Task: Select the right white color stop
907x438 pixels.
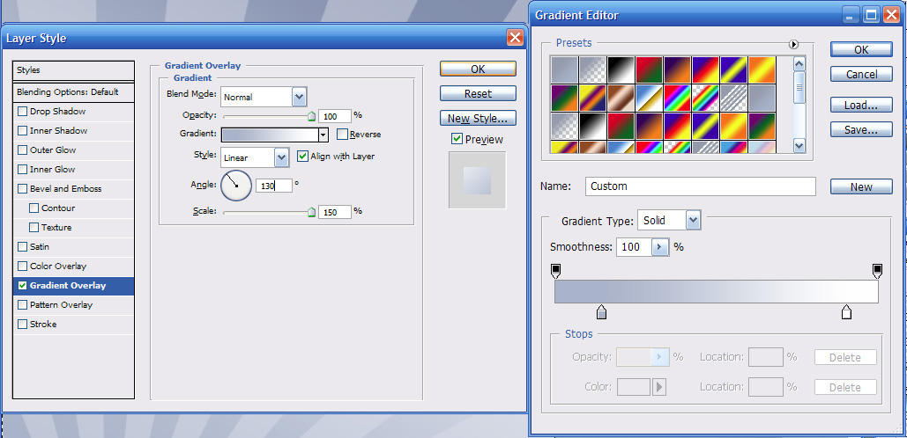Action: [x=846, y=312]
